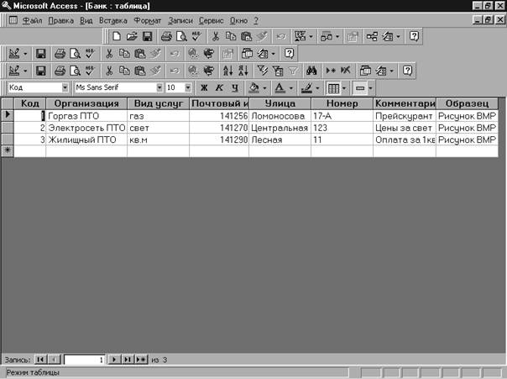
Task: Click cell Электросеть ПТО
Action: point(86,128)
